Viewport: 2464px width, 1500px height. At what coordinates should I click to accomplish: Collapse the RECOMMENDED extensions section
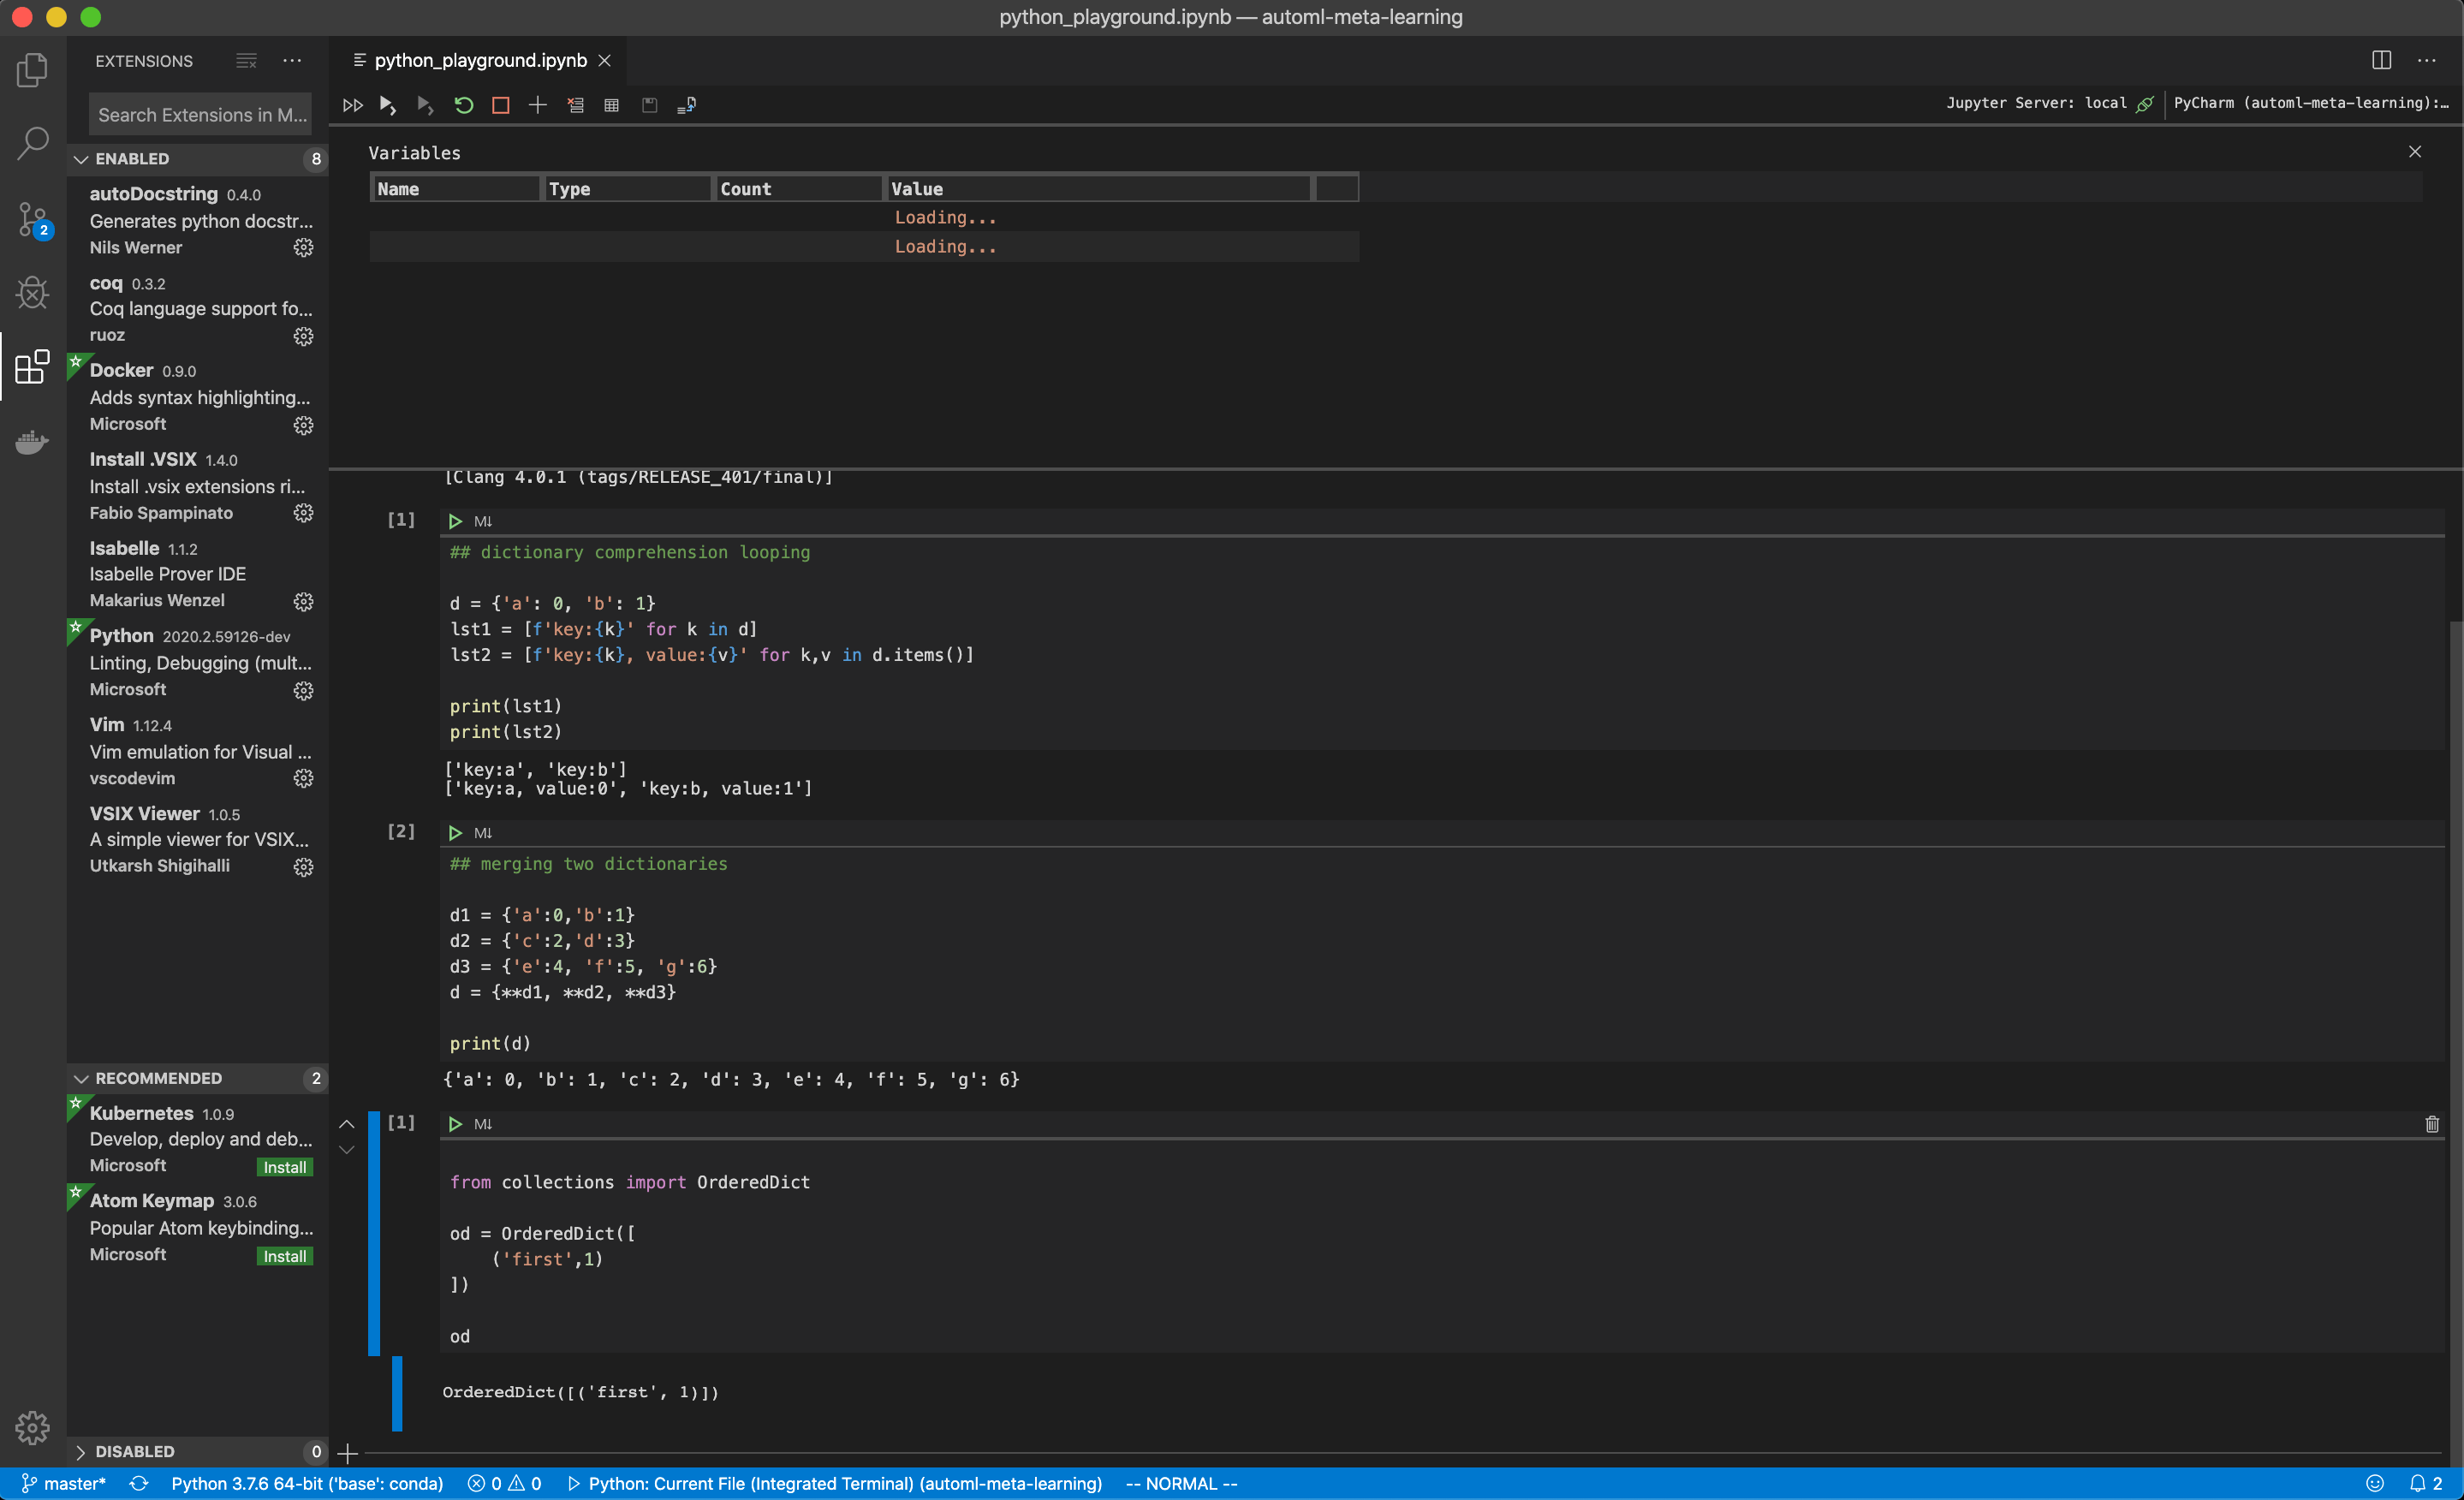click(198, 1078)
